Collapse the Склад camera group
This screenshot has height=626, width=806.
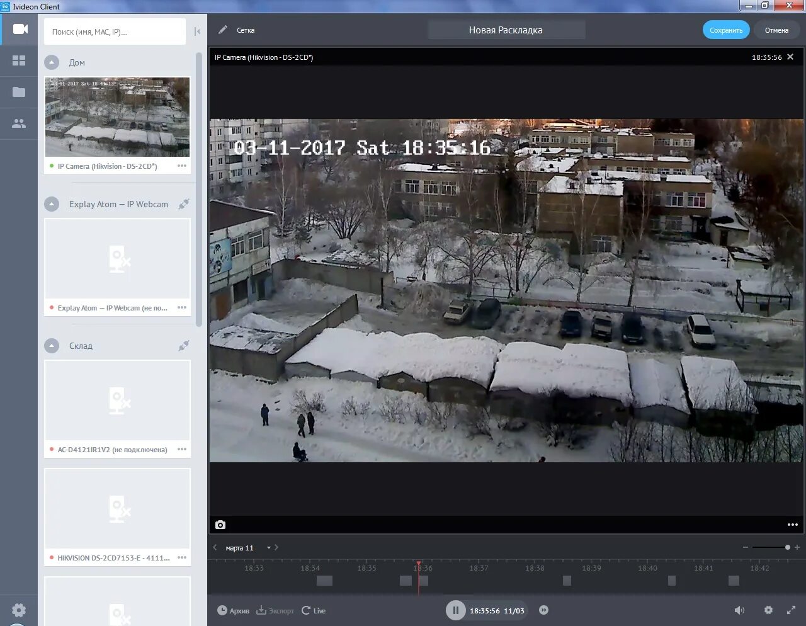(x=52, y=346)
